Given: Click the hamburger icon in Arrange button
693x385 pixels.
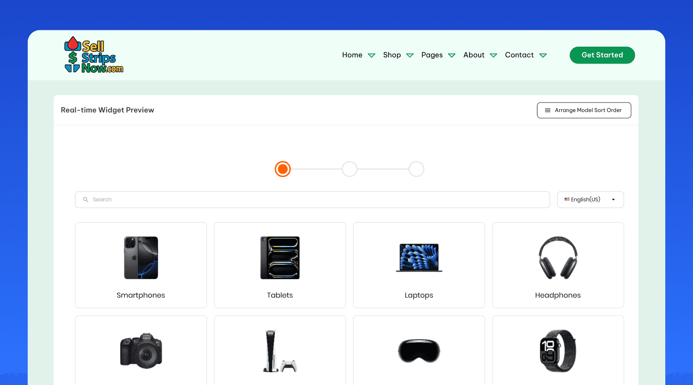Looking at the screenshot, I should tap(547, 110).
